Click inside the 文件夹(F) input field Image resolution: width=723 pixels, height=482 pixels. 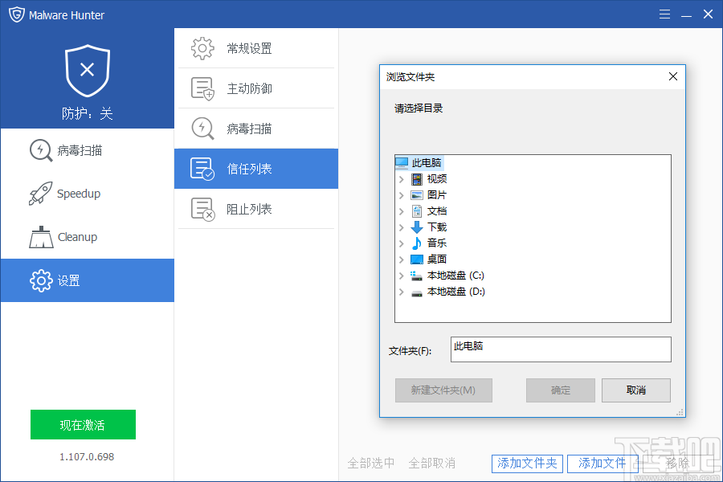560,349
